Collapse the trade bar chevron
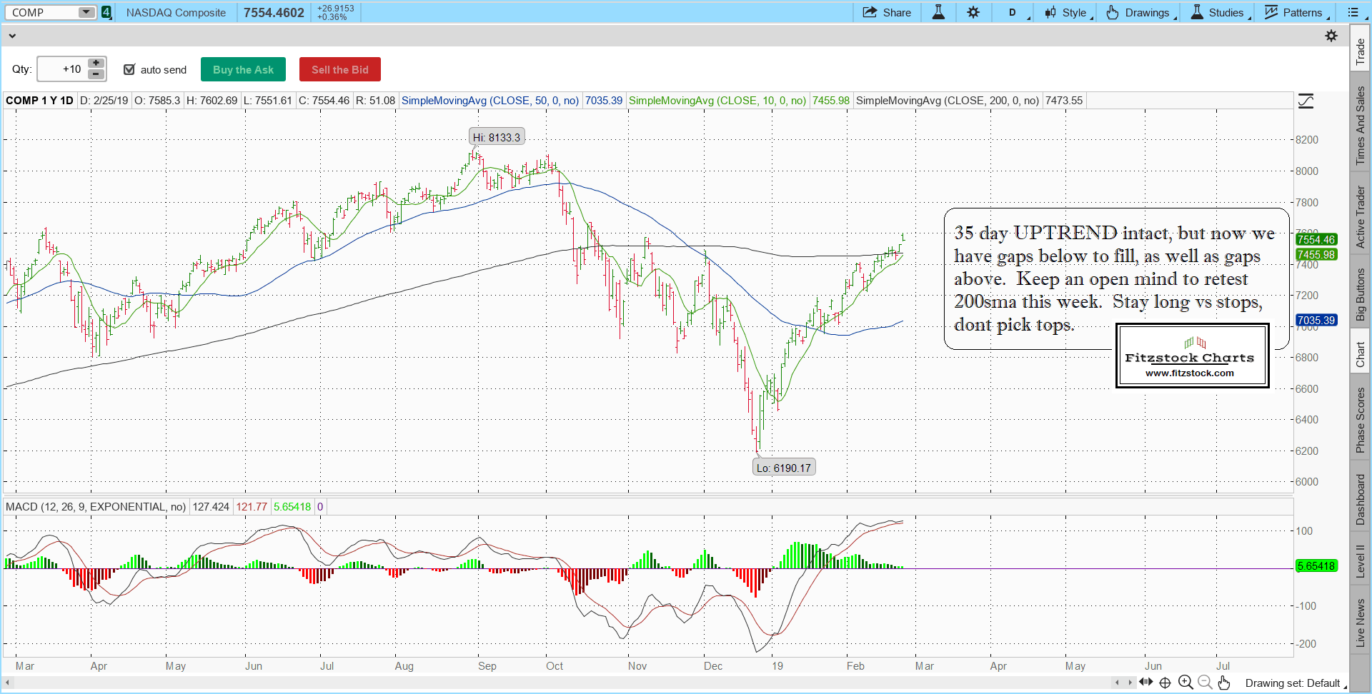1372x694 pixels. coord(11,36)
